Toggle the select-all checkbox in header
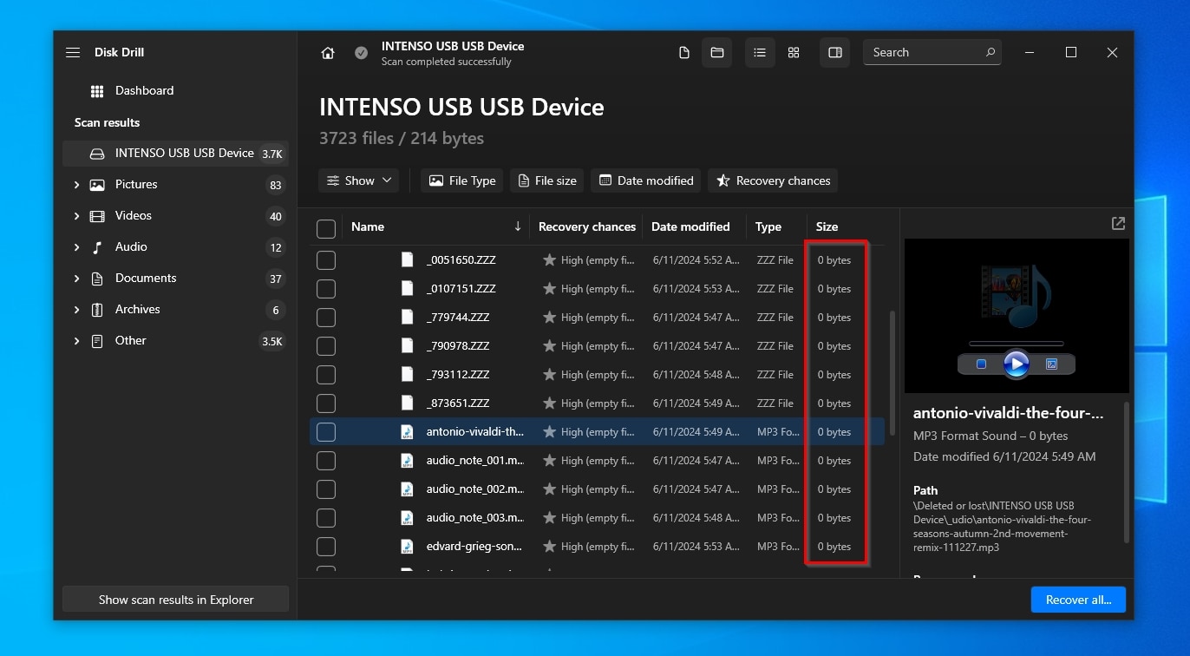This screenshot has height=656, width=1190. (326, 229)
